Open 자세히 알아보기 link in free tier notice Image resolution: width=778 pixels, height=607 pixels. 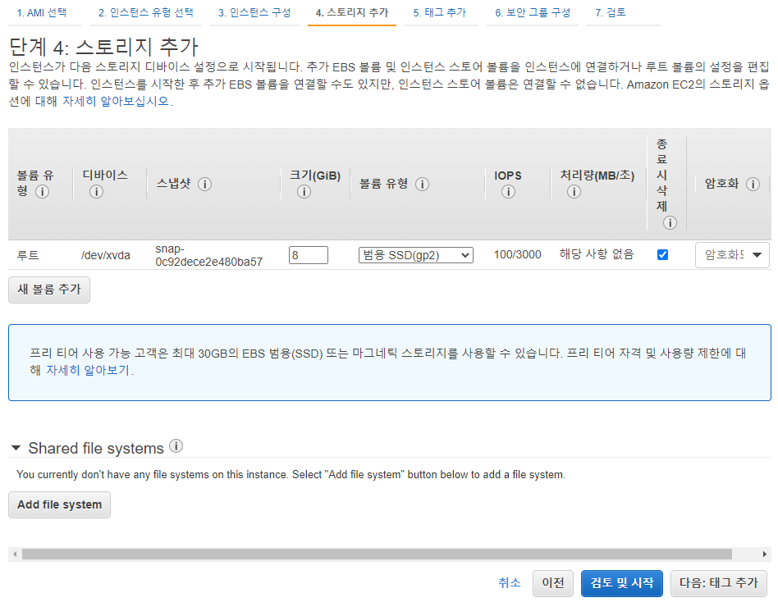(x=88, y=370)
